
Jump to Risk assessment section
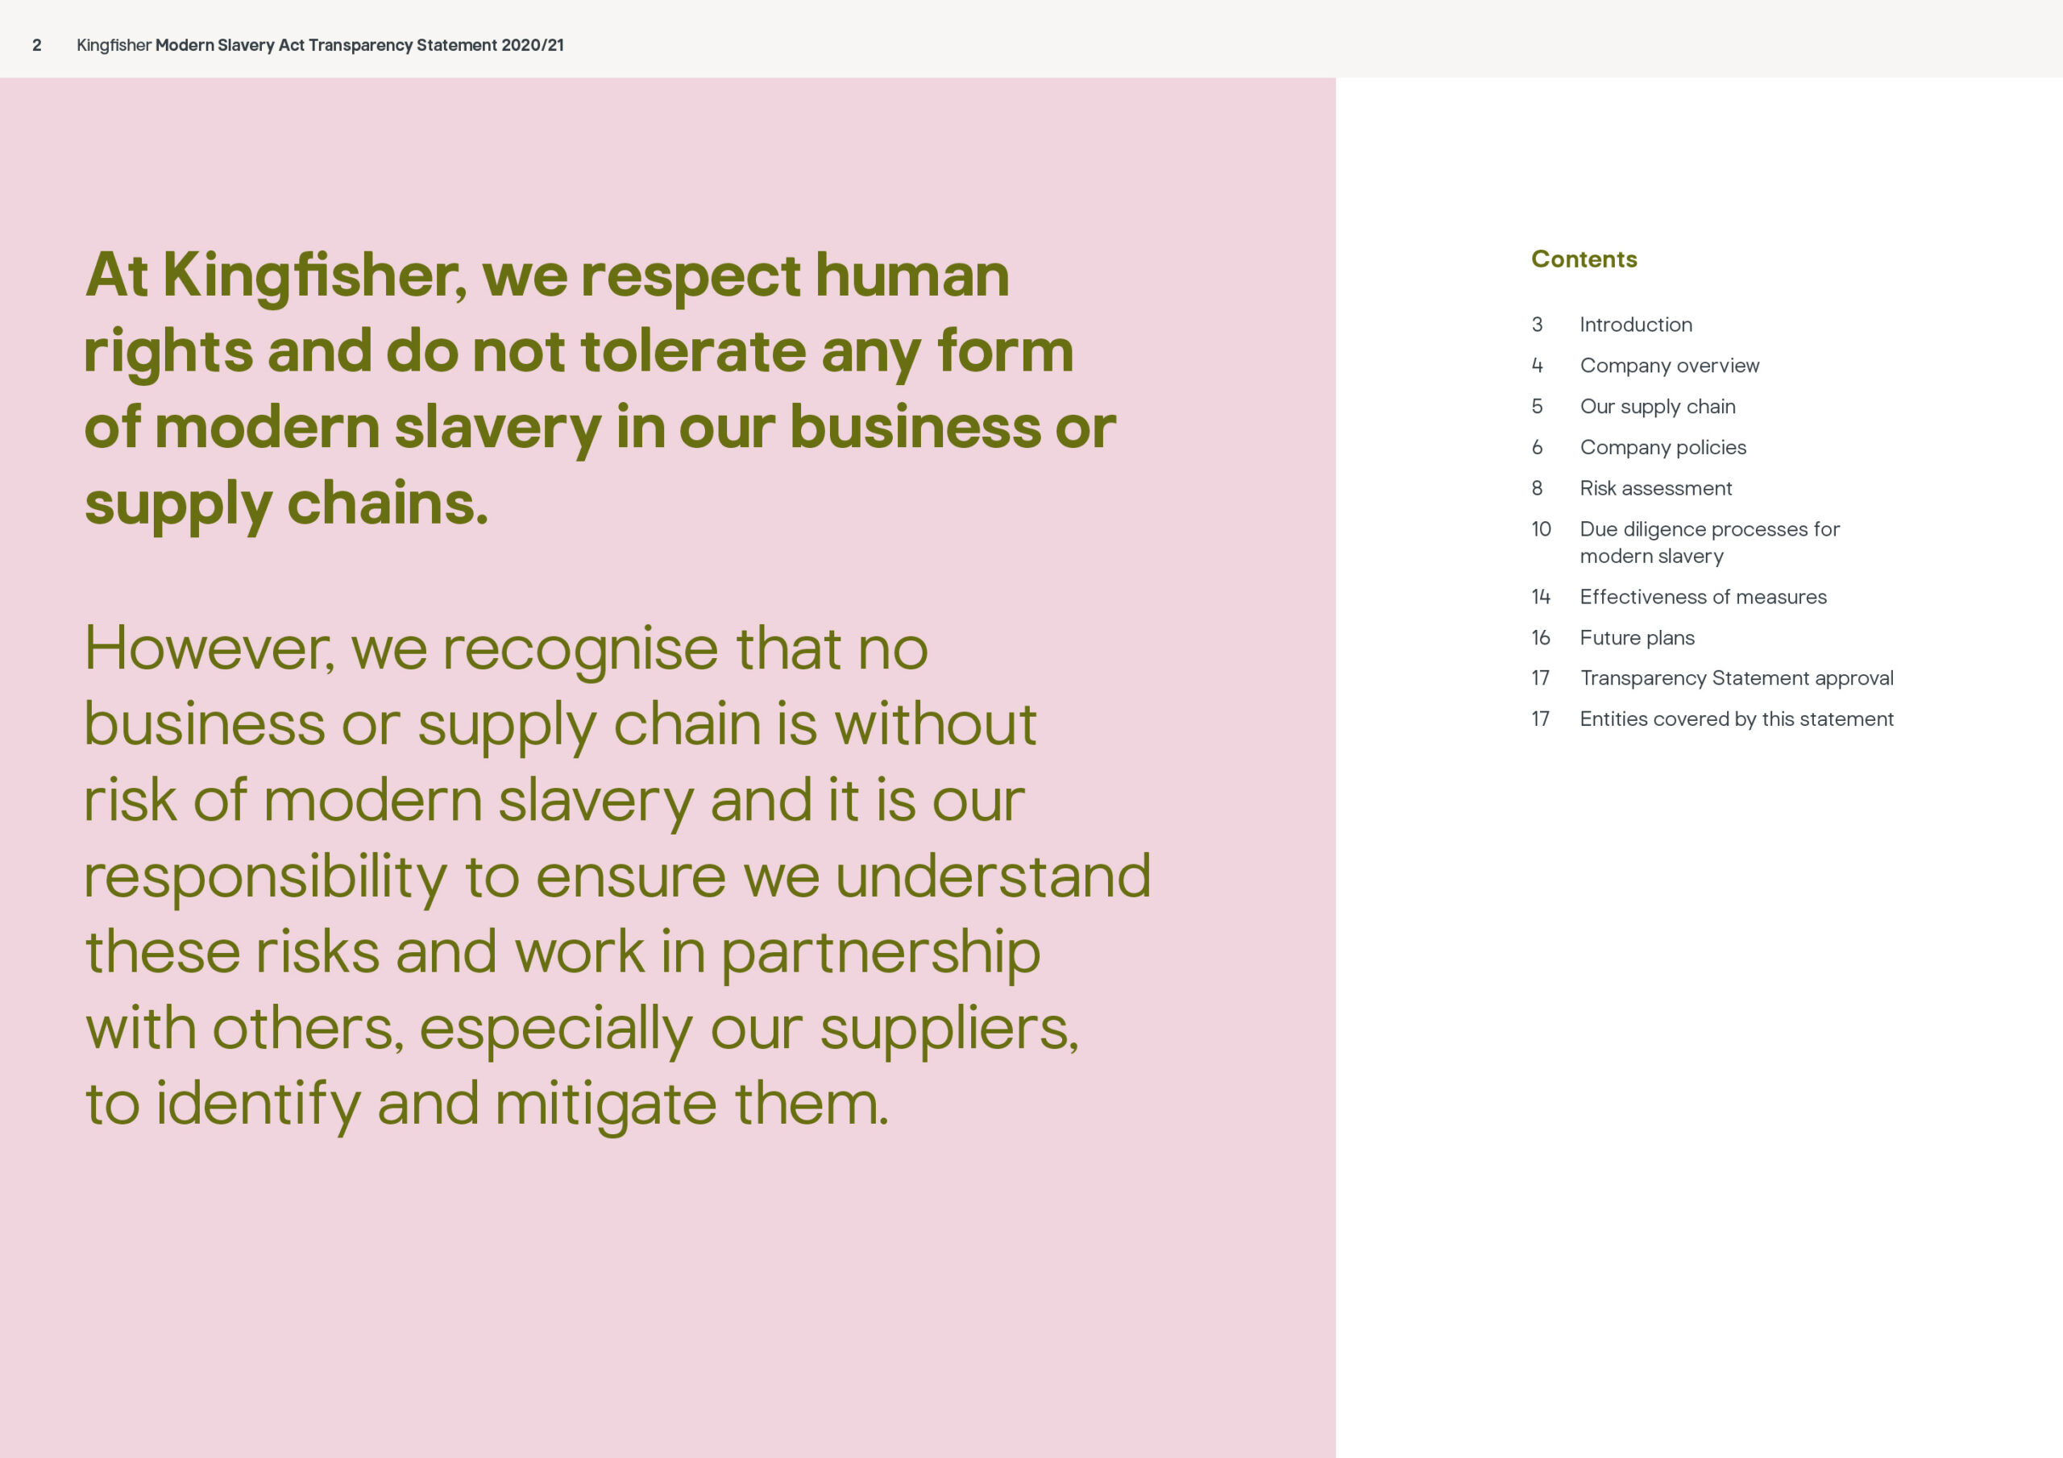[x=1656, y=488]
